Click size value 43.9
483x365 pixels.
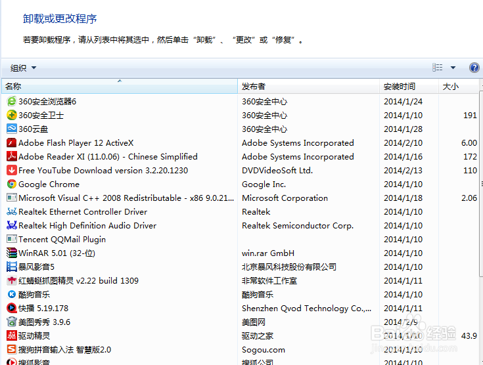[x=469, y=335]
